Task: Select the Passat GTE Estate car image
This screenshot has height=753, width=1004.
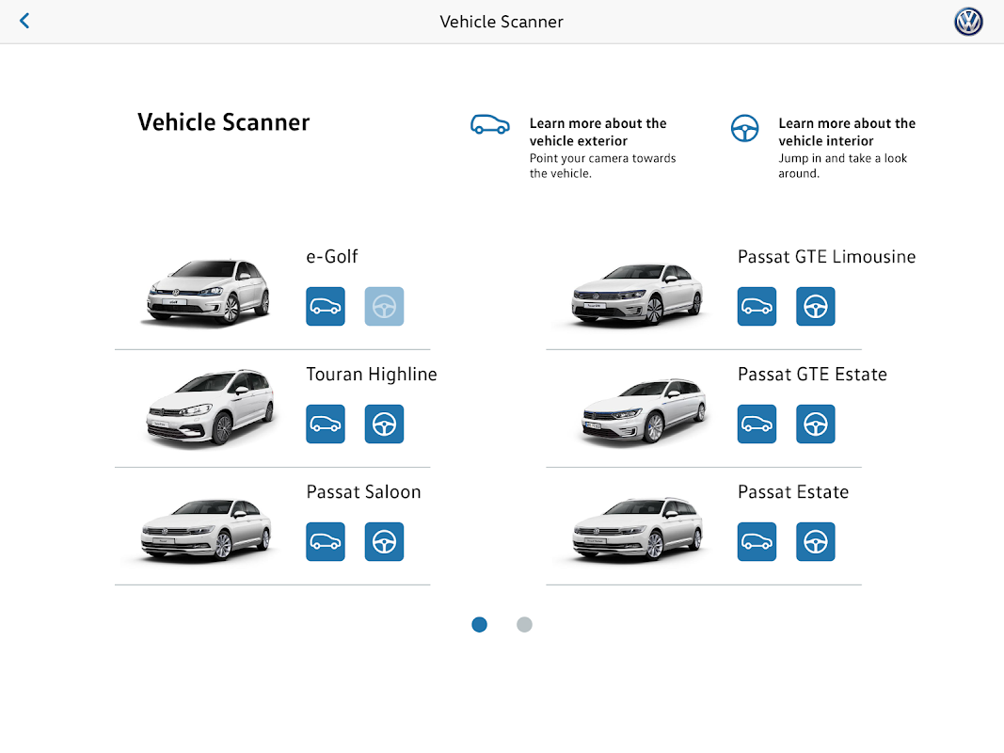Action: [x=643, y=411]
